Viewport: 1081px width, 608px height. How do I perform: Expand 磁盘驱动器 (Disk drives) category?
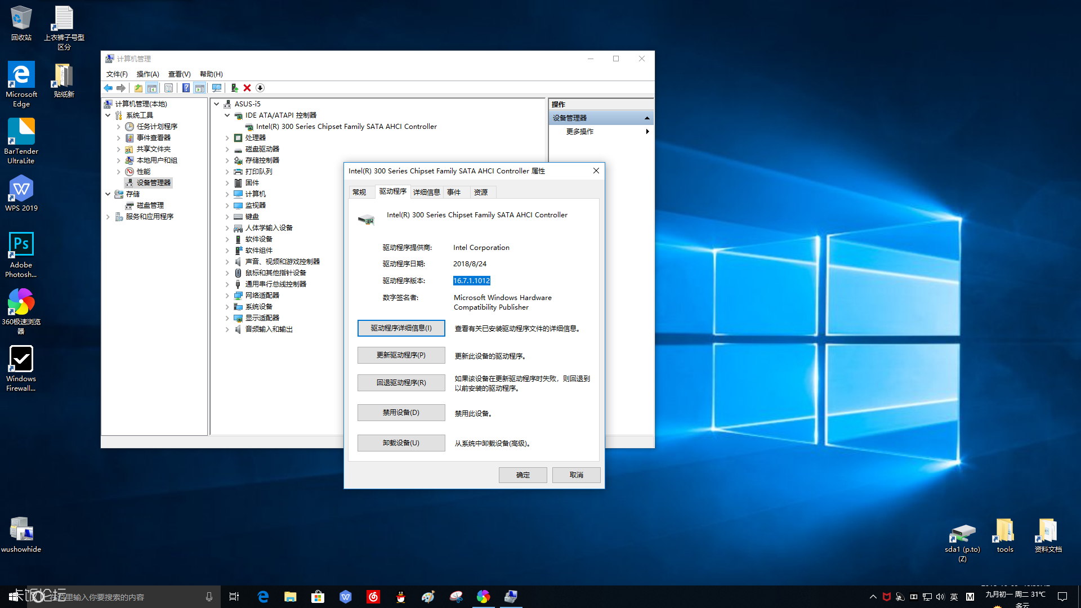[x=227, y=149]
